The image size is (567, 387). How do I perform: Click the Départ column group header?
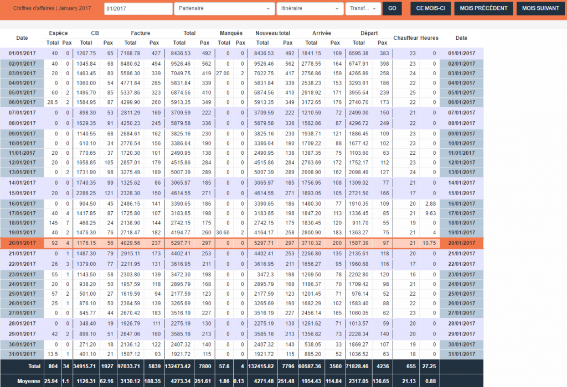click(369, 33)
